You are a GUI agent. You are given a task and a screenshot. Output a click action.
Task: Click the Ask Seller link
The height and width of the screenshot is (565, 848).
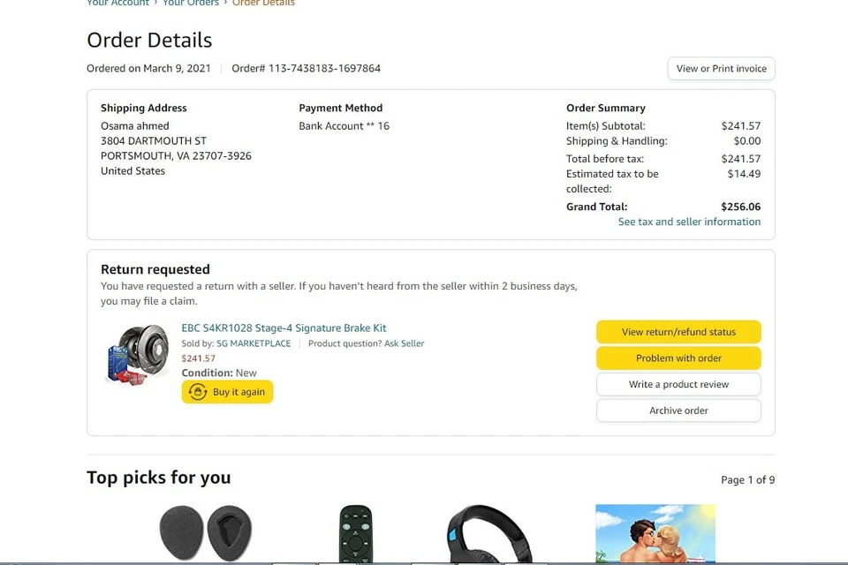coord(404,343)
